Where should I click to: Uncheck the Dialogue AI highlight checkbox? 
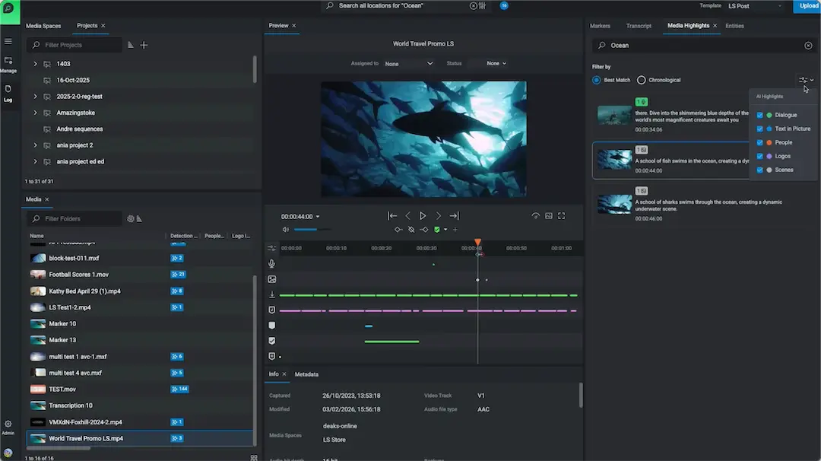pos(759,115)
